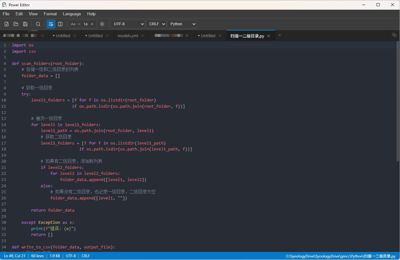Click the file path in the status bar
Screen dimensions: 400x260
[x=341, y=256]
